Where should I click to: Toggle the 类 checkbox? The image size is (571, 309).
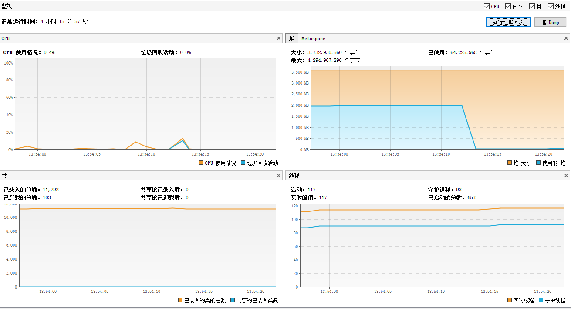(x=532, y=7)
